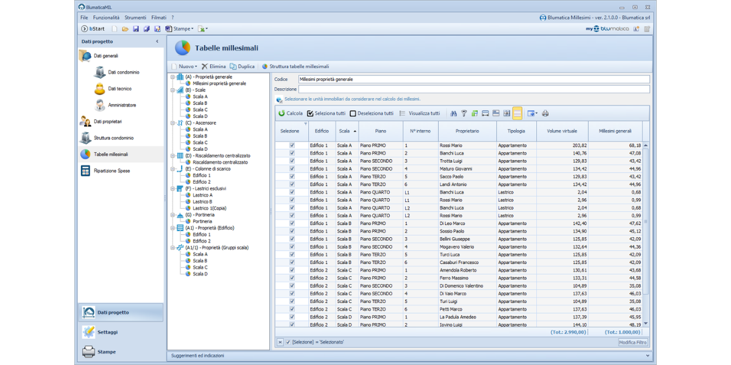Open the Stampe dropdown in top toolbar
The image size is (731, 365).
click(183, 29)
